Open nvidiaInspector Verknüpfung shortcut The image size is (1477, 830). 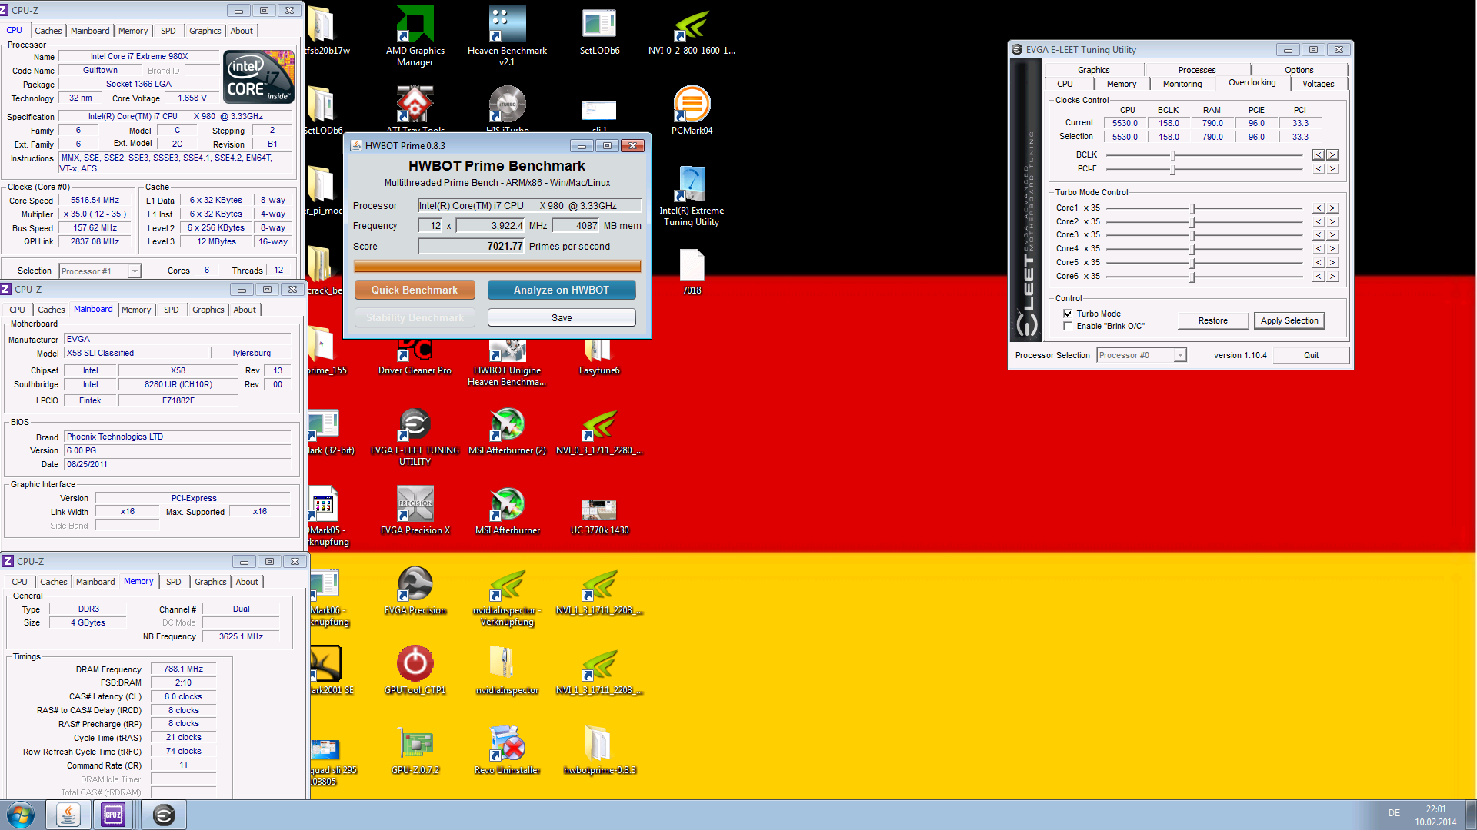(507, 597)
